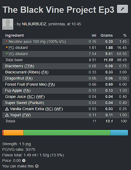Click the blue flavor segment of ratio bar

119,133
